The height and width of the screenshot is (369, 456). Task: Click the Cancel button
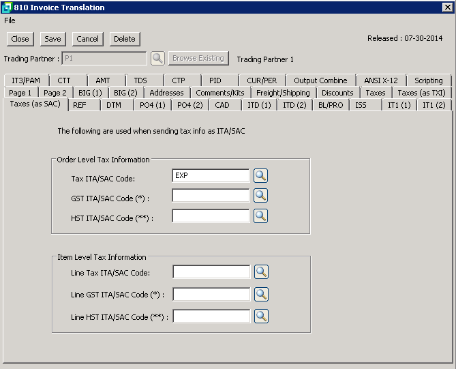coord(87,40)
